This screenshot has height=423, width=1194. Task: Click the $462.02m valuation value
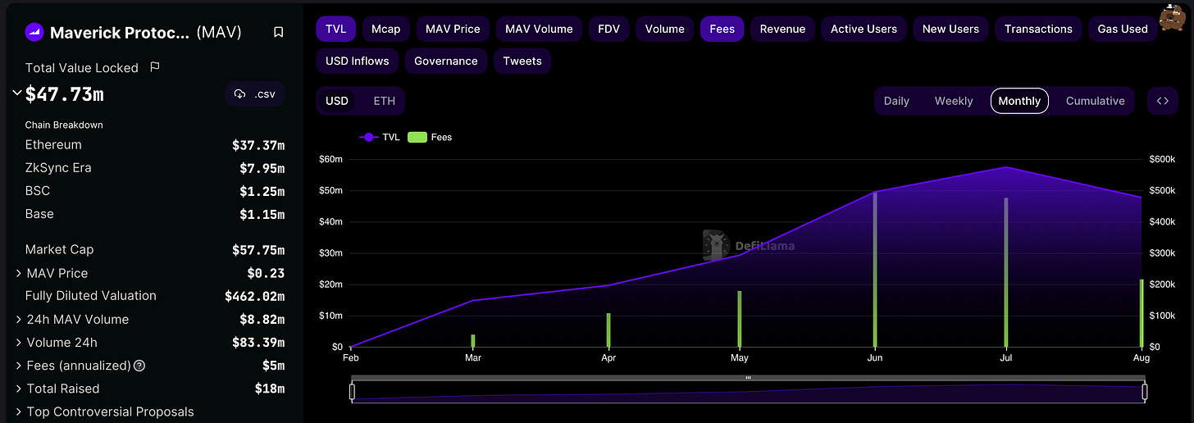[255, 296]
